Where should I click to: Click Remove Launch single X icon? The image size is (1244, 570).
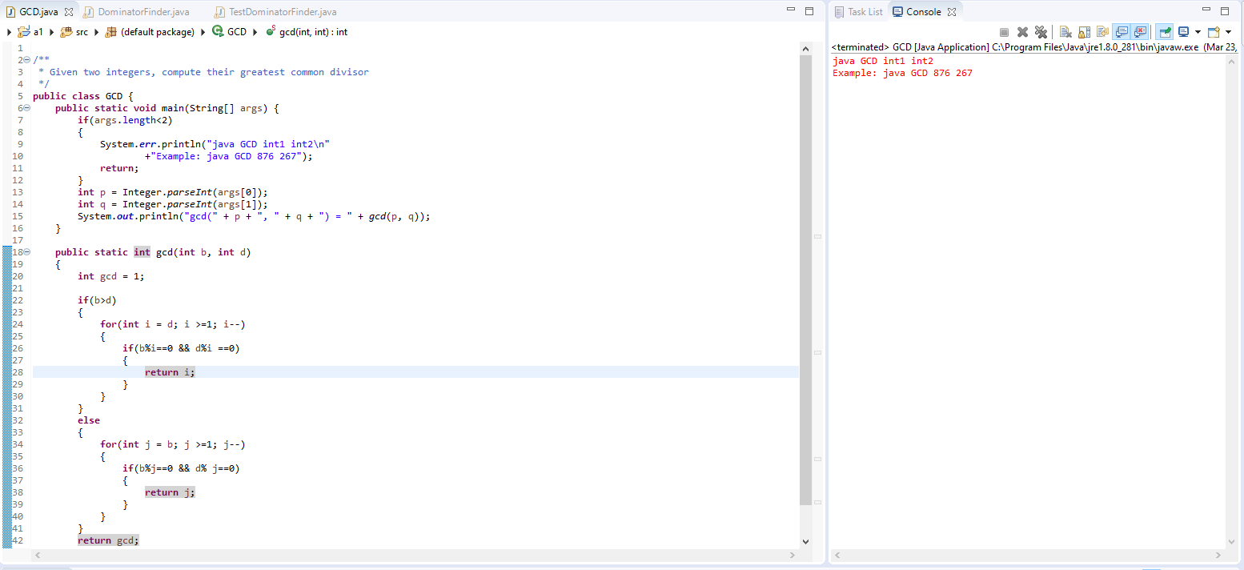1022,32
